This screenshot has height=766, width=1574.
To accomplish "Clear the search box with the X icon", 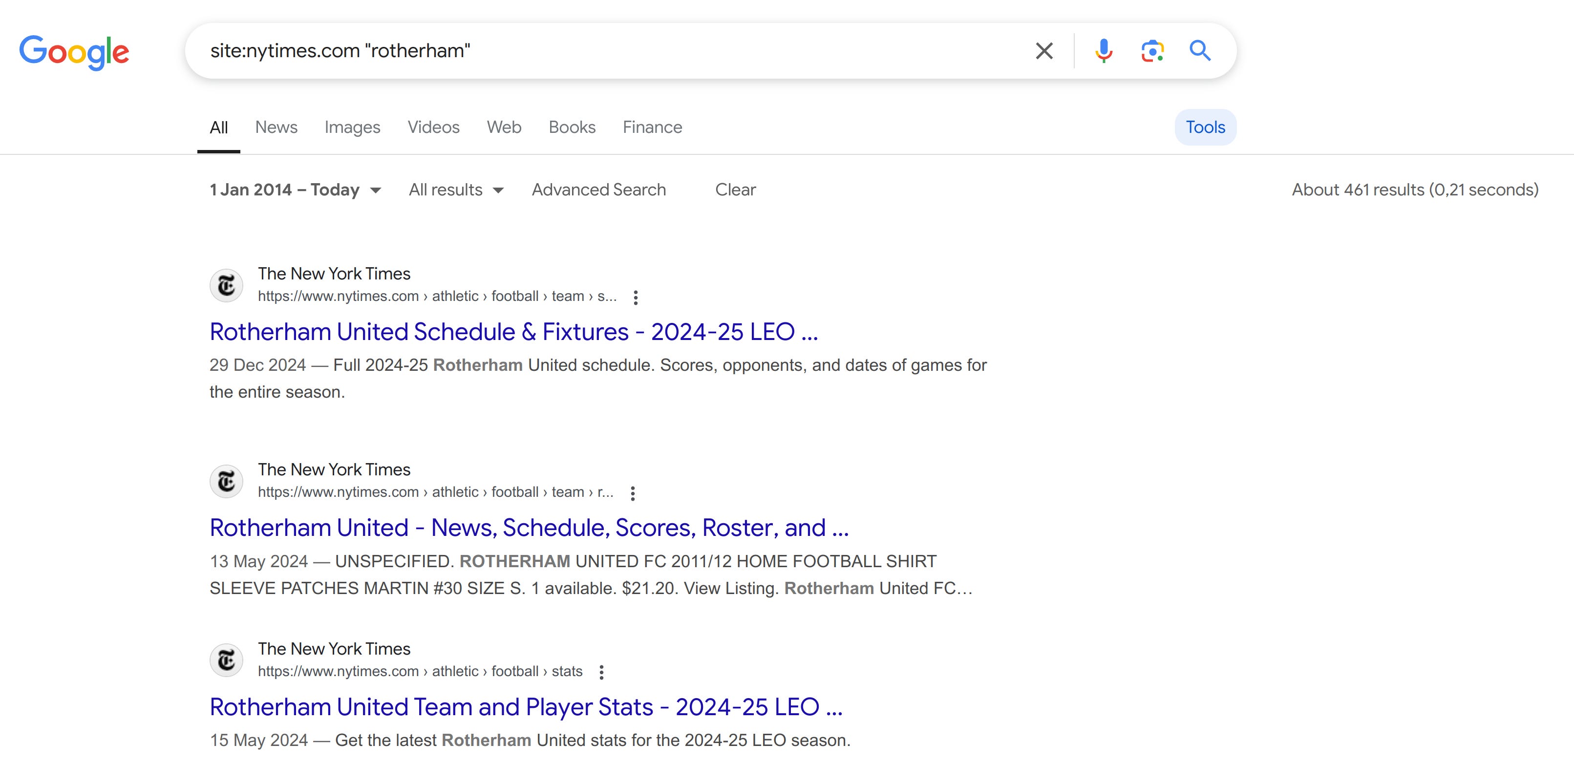I will pos(1044,51).
